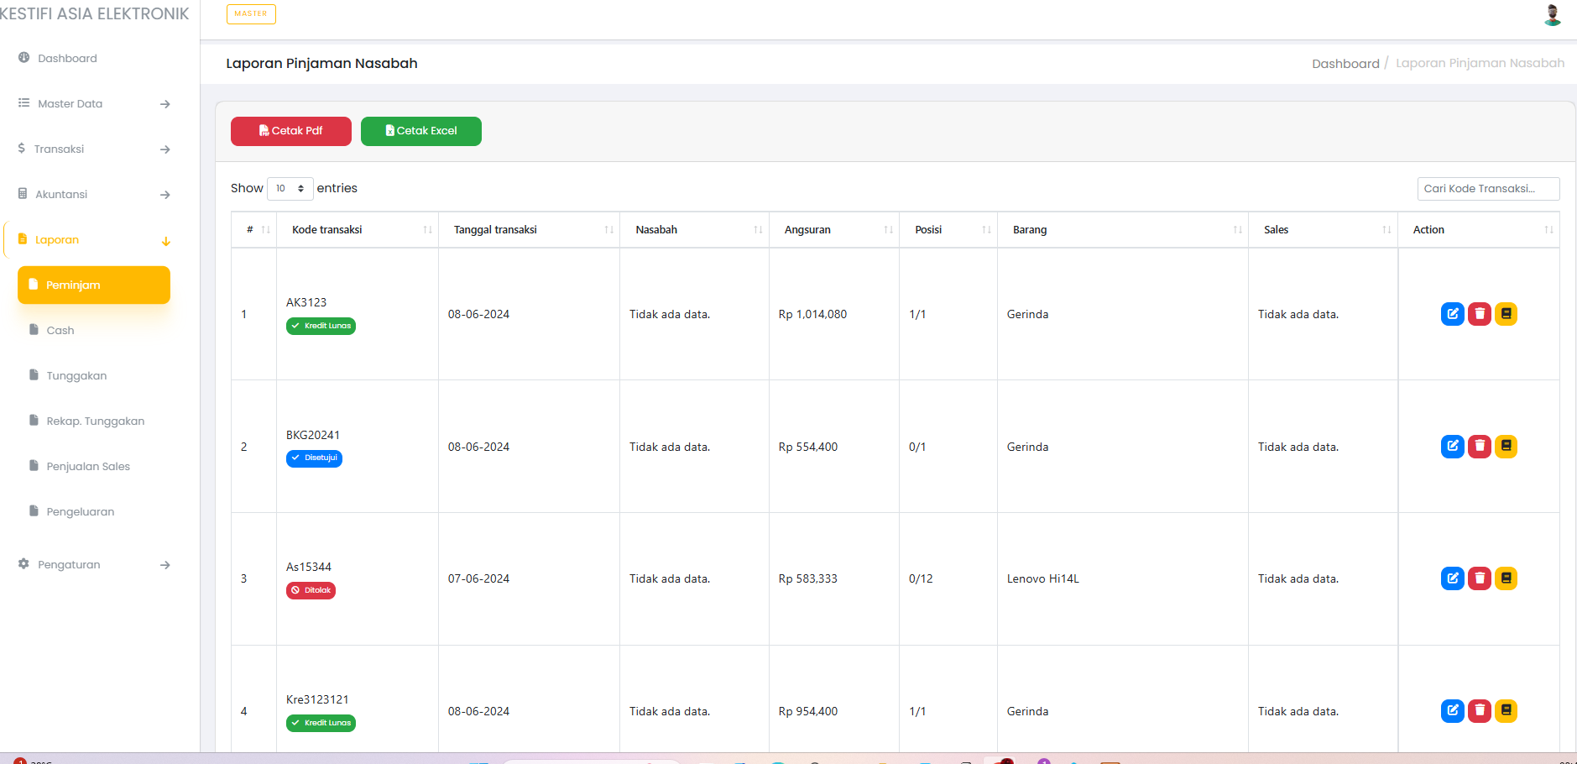Expand the Master Data sidebar menu
1577x764 pixels.
(x=94, y=104)
